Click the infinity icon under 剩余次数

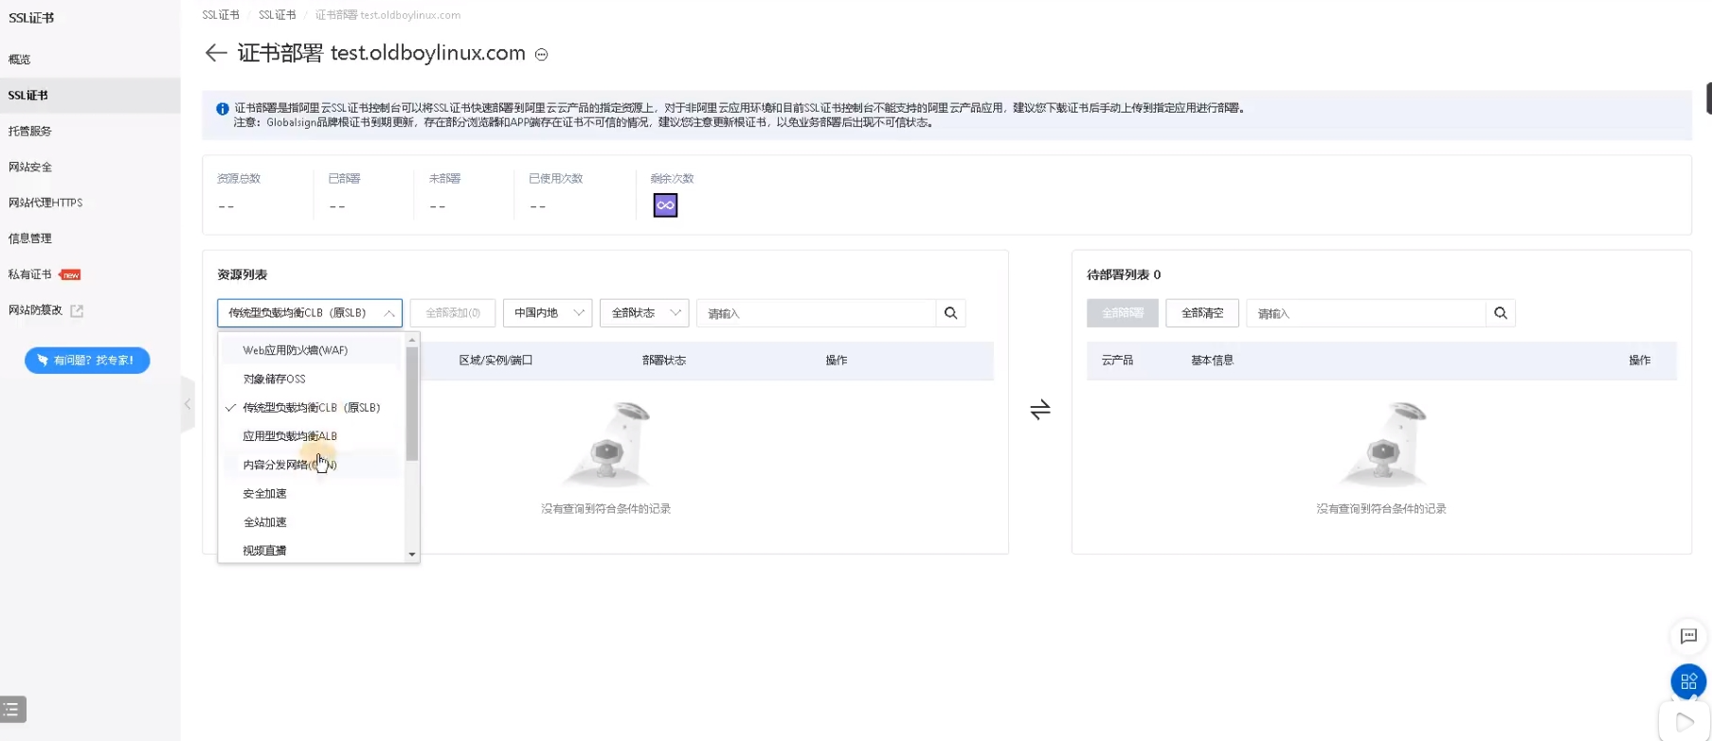point(665,205)
